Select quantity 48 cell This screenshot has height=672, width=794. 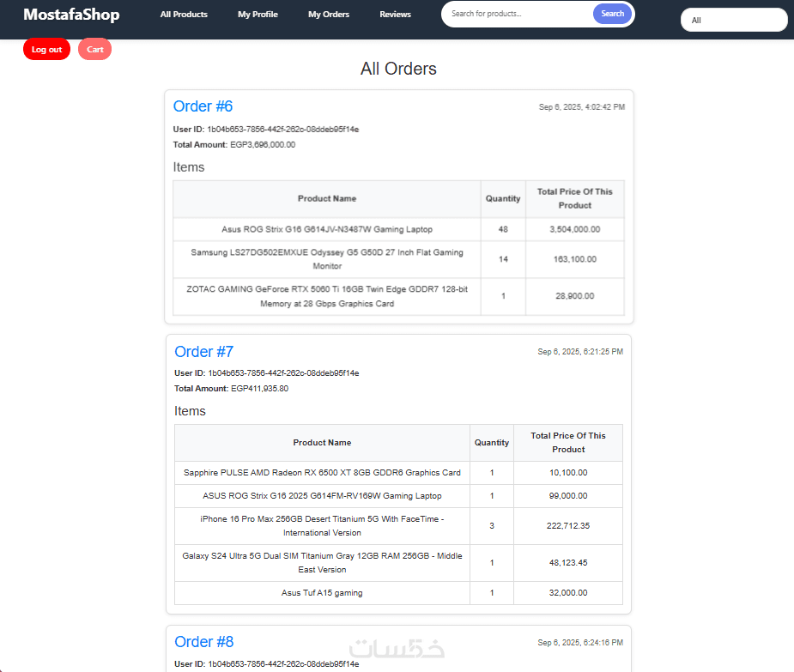(x=503, y=229)
